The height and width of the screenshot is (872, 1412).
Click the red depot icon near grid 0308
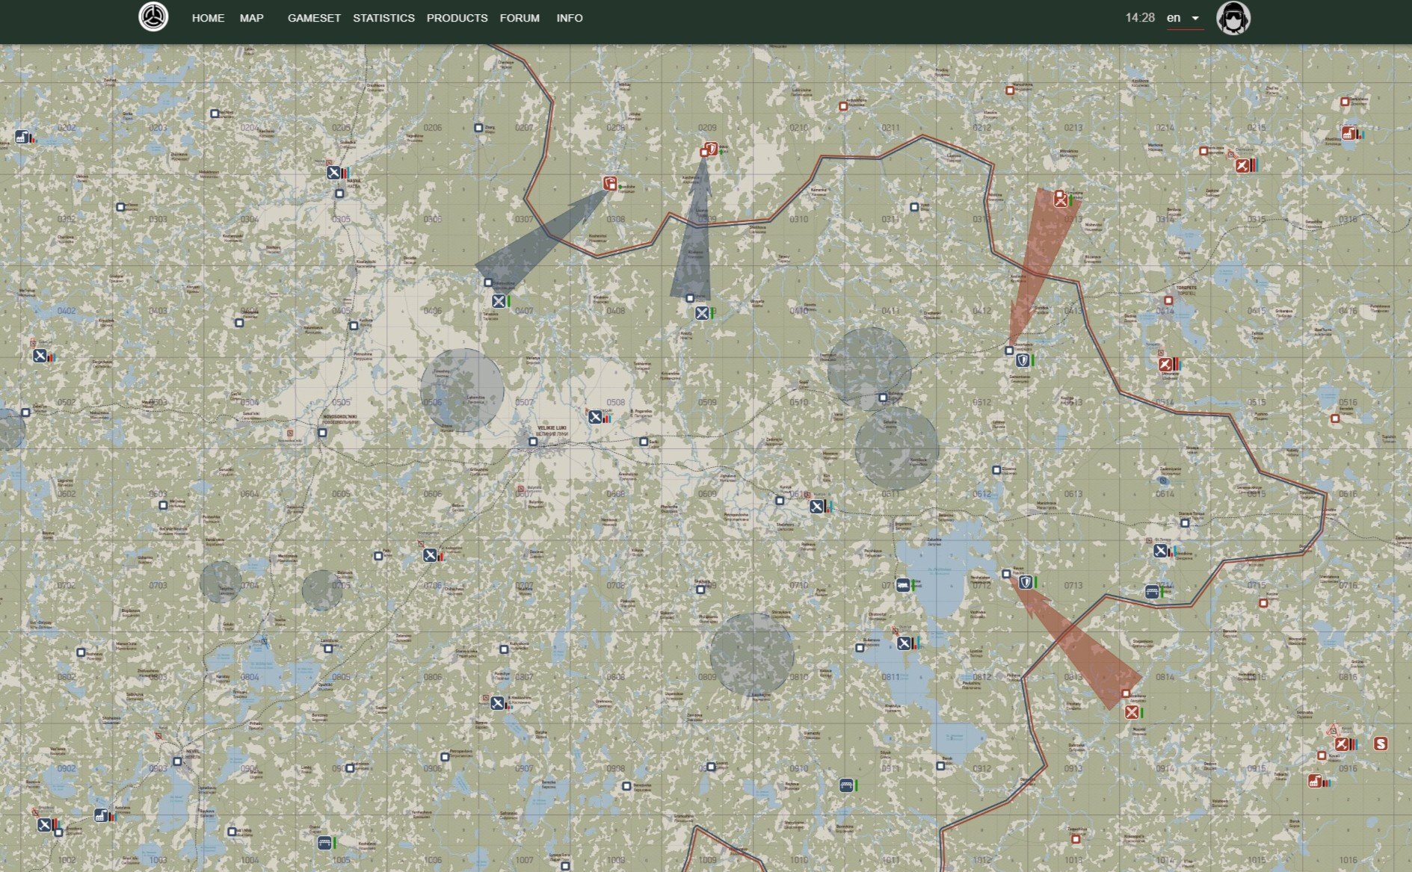[x=610, y=183]
